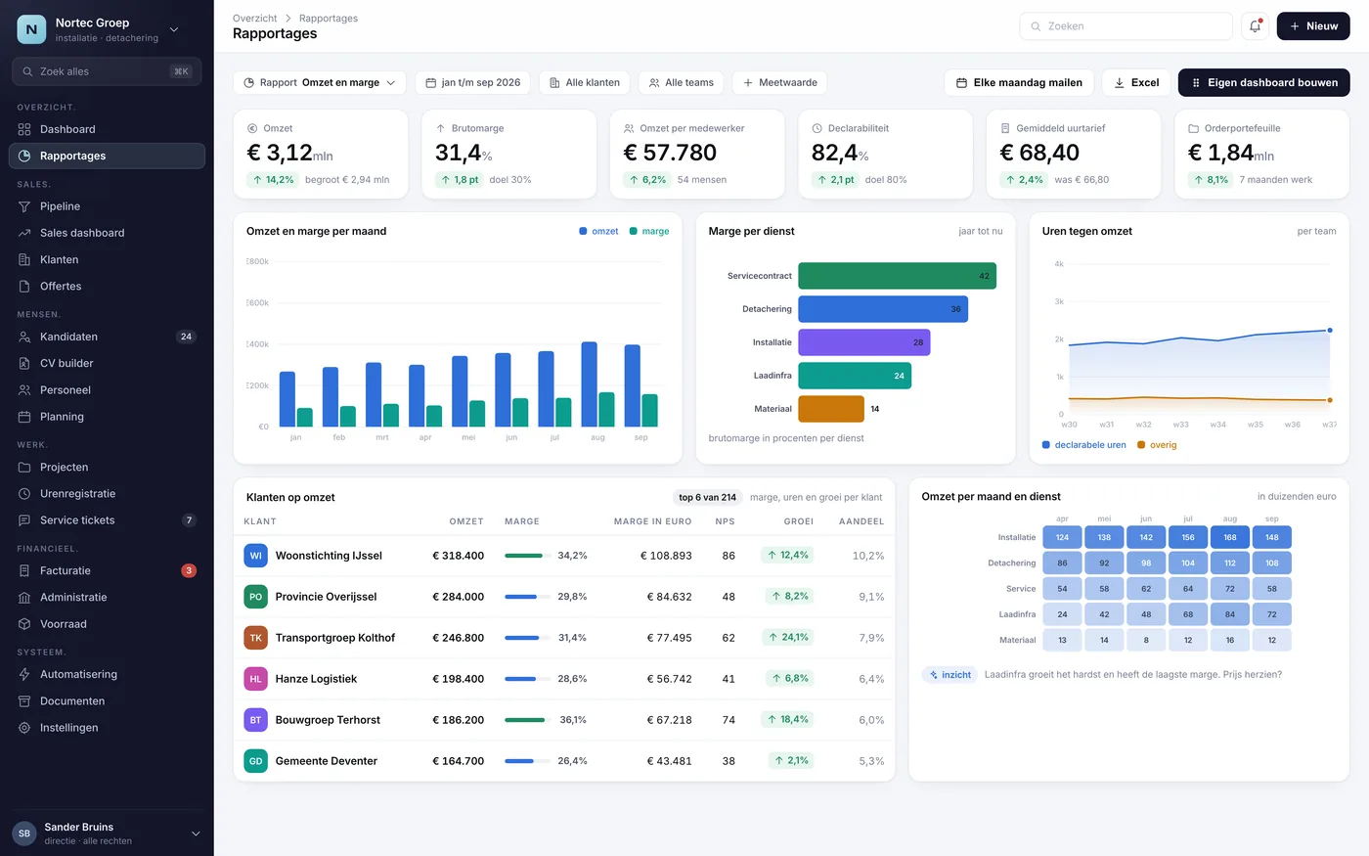This screenshot has height=856, width=1369.
Task: Click the Overzicht breadcrumb link
Action: pos(254,19)
